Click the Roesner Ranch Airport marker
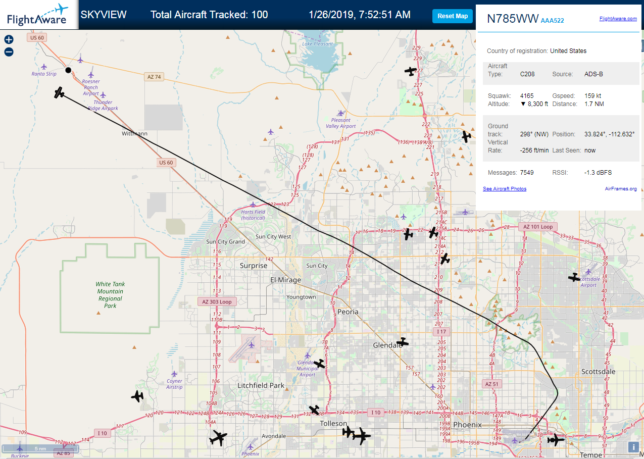Image resolution: width=644 pixels, height=459 pixels. coord(91,74)
